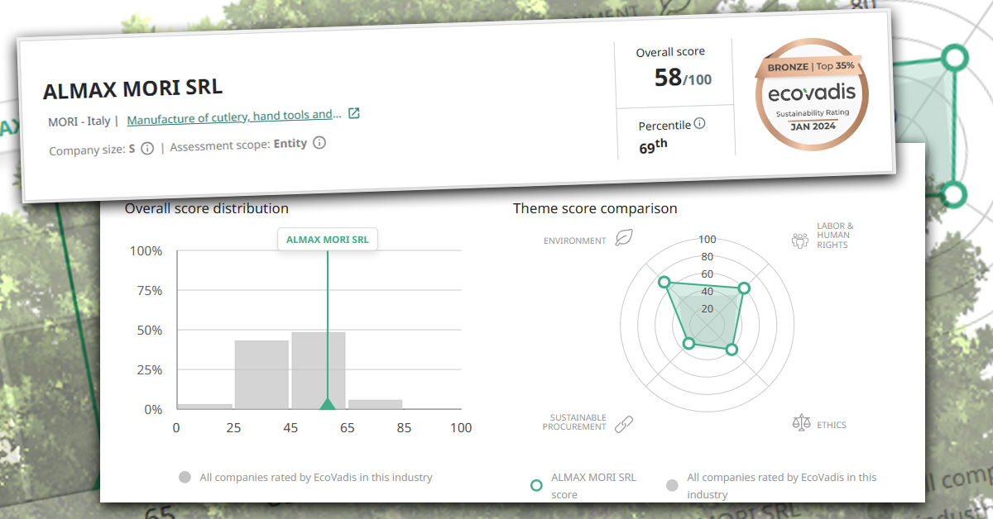Image resolution: width=993 pixels, height=519 pixels.
Task: Select the Environment data point on the radar chart
Action: click(664, 283)
